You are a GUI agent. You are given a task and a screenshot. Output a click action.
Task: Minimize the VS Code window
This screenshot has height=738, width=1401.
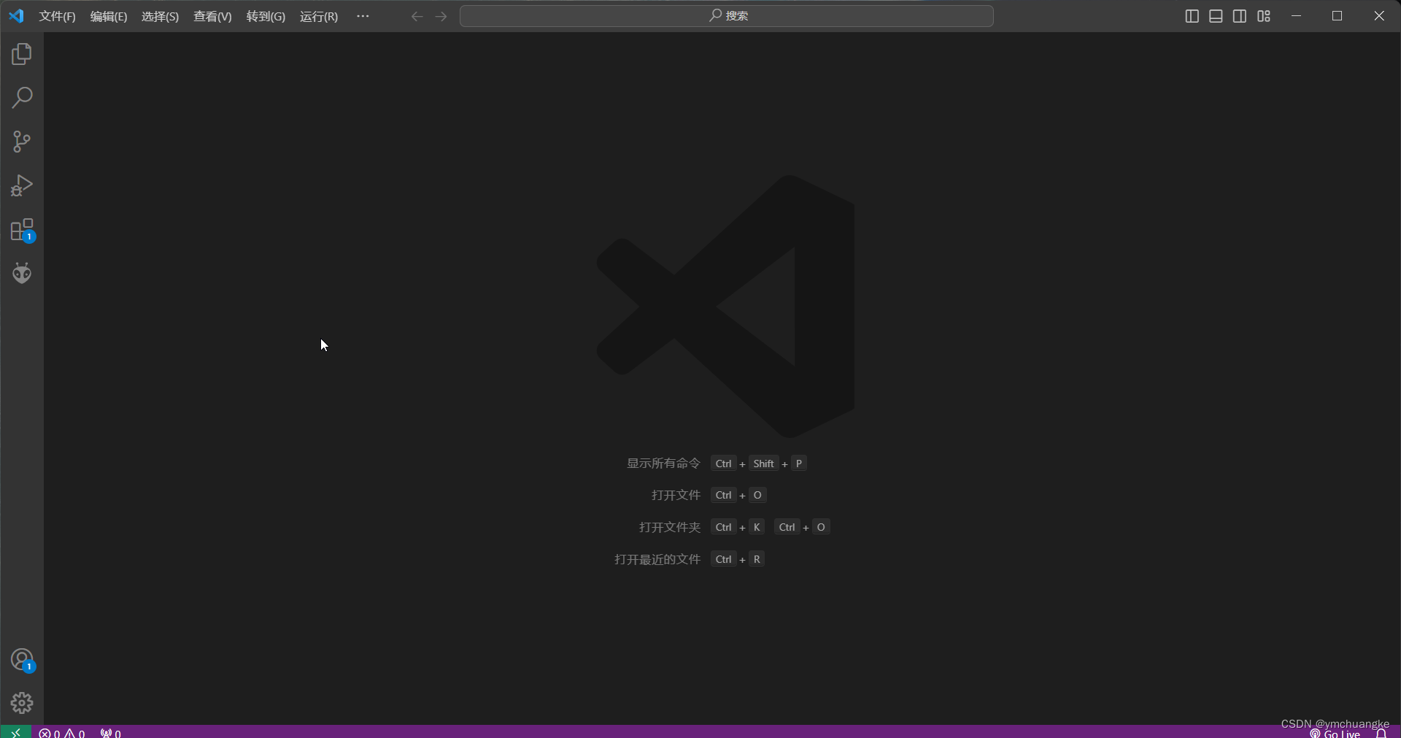tap(1297, 16)
